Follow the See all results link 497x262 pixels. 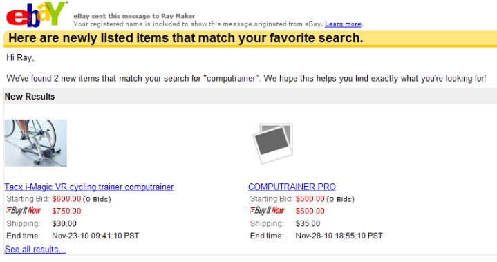pos(35,250)
